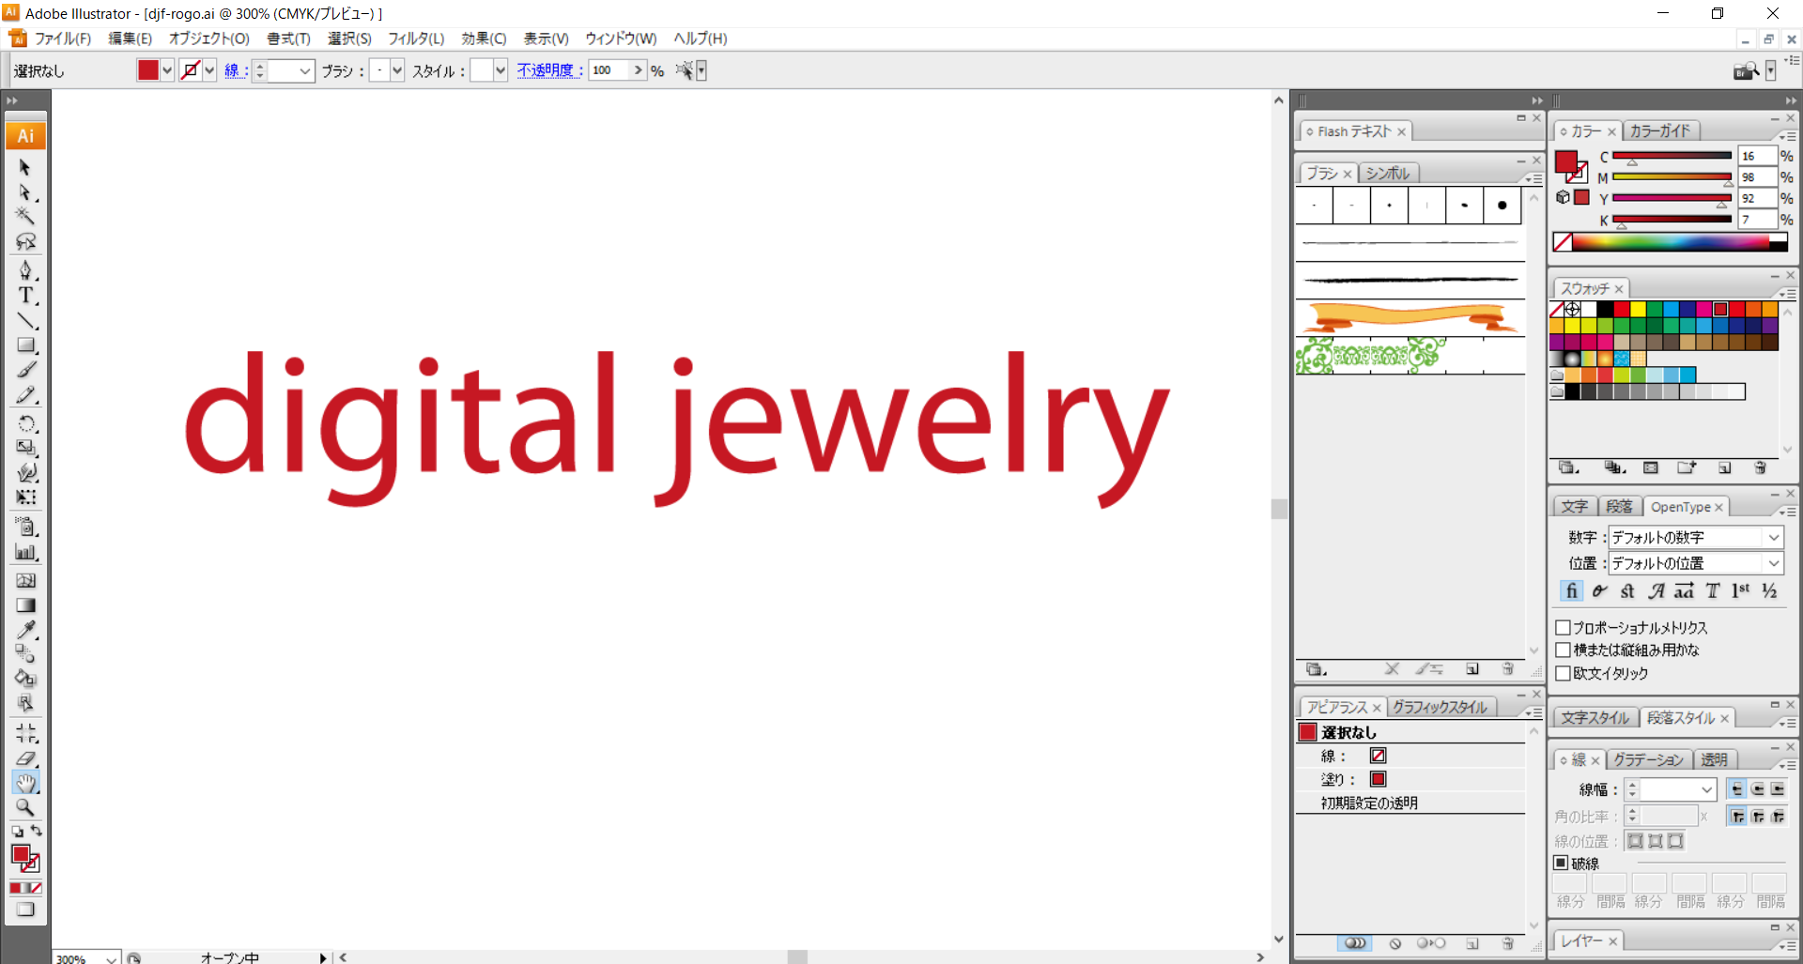This screenshot has height=964, width=1803.
Task: Open the ウィンドウ(W) menu
Action: coord(621,38)
